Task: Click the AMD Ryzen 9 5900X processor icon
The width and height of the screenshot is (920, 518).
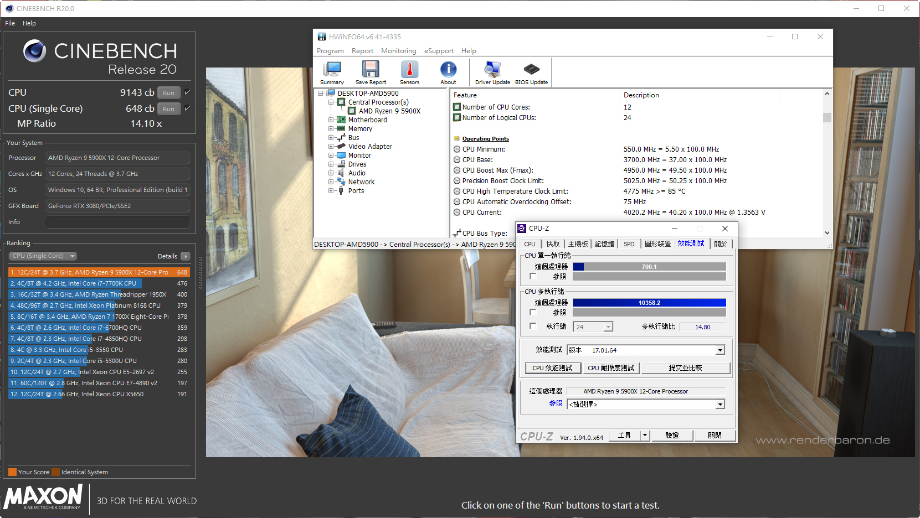Action: [x=352, y=111]
